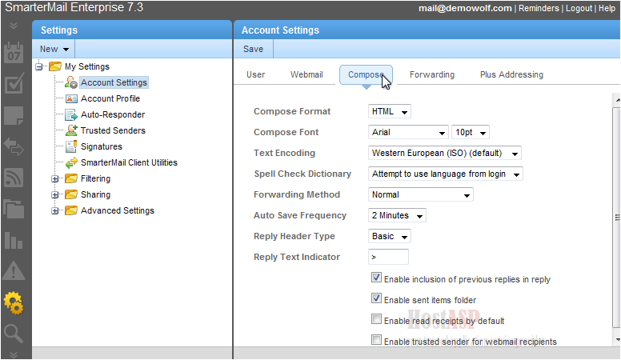Viewport: 621px width, 360px height.
Task: Click the Save button
Action: (x=253, y=49)
